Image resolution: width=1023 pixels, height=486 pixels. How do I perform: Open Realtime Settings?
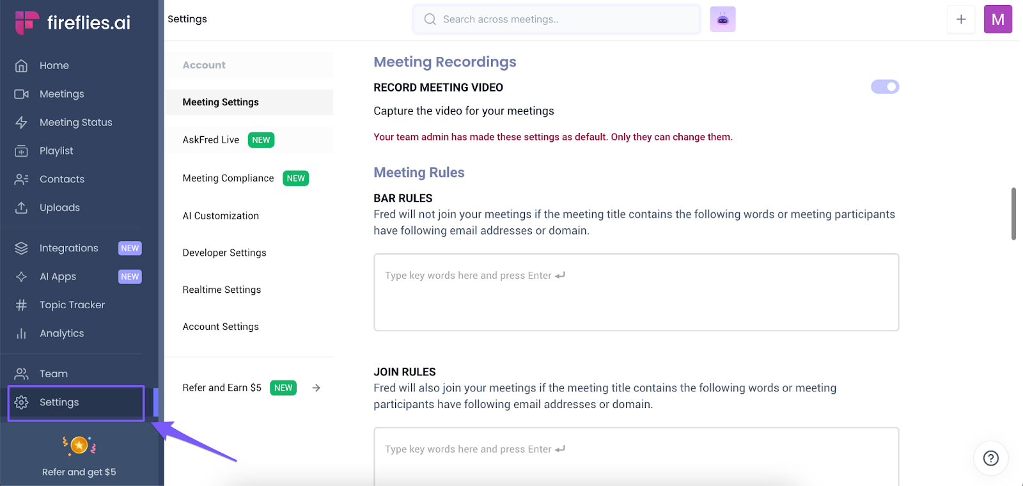point(222,290)
